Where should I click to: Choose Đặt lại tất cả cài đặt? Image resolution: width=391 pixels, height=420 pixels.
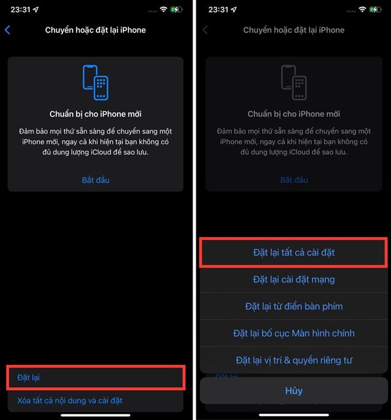pos(294,253)
